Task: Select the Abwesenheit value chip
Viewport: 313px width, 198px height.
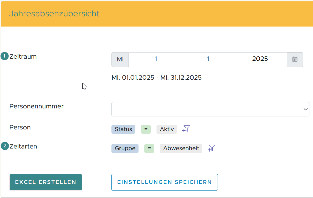Action: point(181,148)
